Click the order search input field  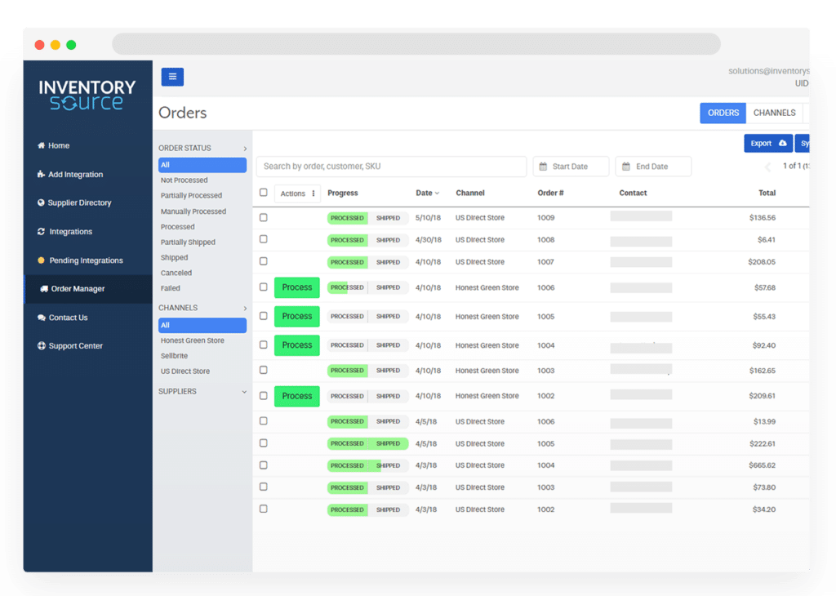point(391,167)
